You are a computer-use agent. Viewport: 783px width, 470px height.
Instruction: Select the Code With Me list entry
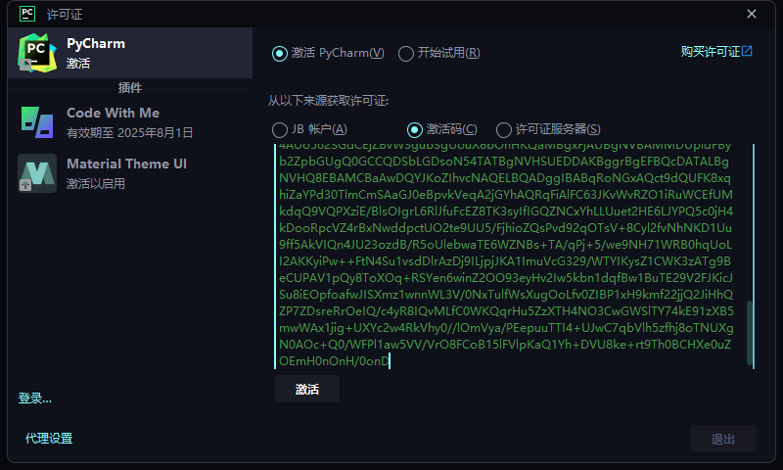click(130, 122)
